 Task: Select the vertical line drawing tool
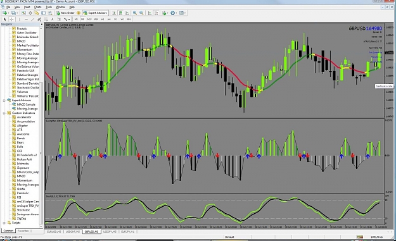tap(20, 19)
